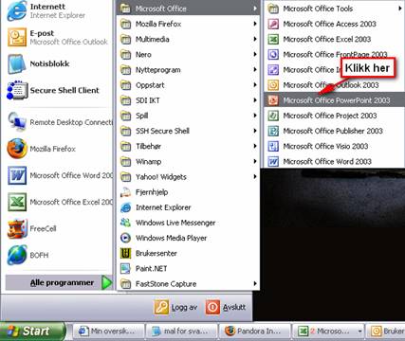Select Microsoft Office Publisher 2003 entry
The image size is (405, 341).
[334, 131]
